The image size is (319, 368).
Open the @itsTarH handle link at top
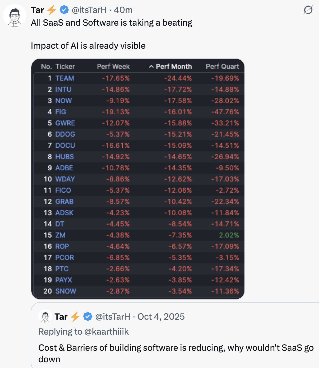tap(89, 10)
